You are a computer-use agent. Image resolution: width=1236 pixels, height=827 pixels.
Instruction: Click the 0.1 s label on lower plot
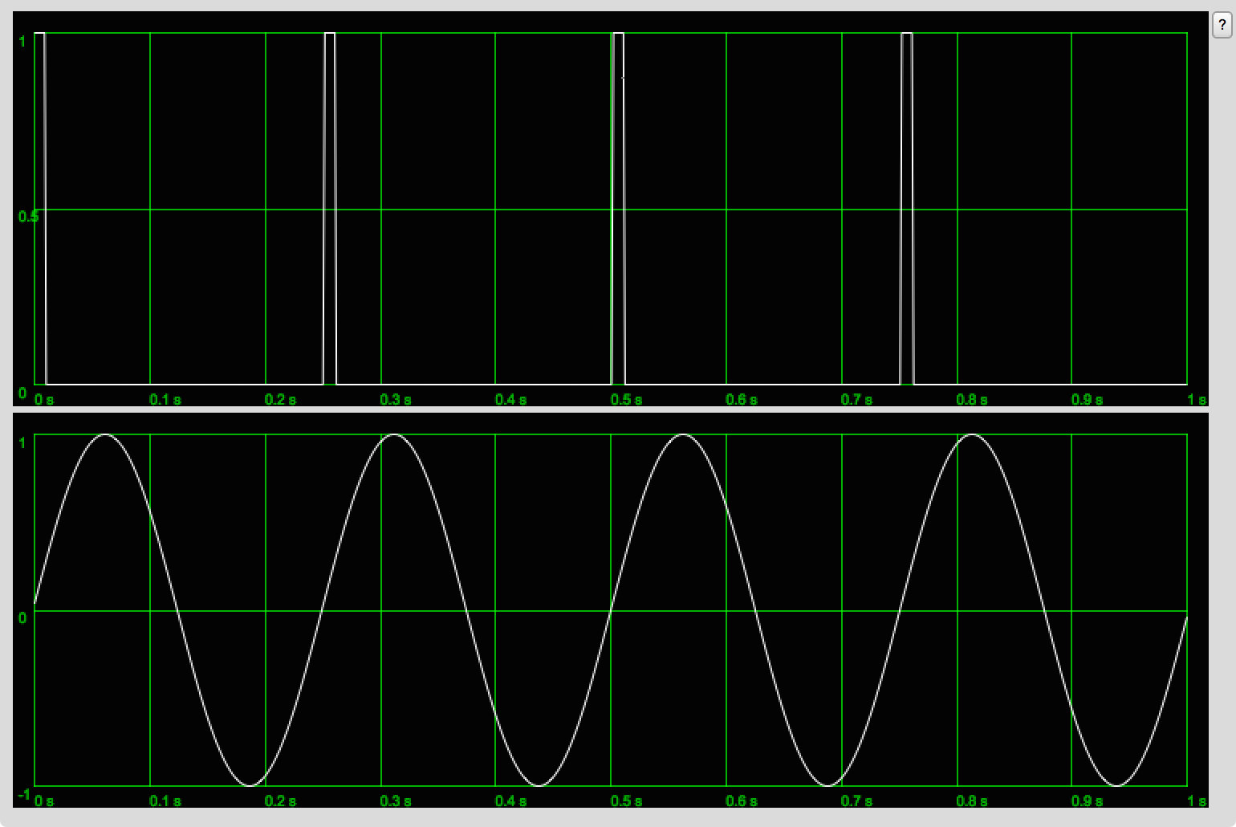pyautogui.click(x=165, y=801)
